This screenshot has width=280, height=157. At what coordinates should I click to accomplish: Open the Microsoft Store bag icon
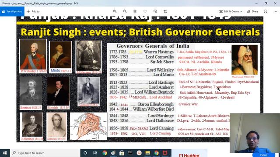pyautogui.click(x=122, y=153)
